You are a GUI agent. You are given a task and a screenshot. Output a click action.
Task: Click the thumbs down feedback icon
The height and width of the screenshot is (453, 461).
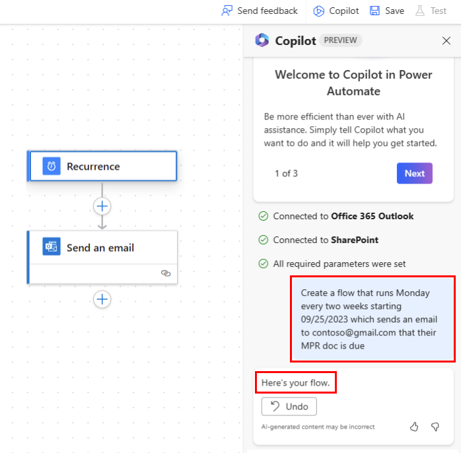(x=435, y=427)
